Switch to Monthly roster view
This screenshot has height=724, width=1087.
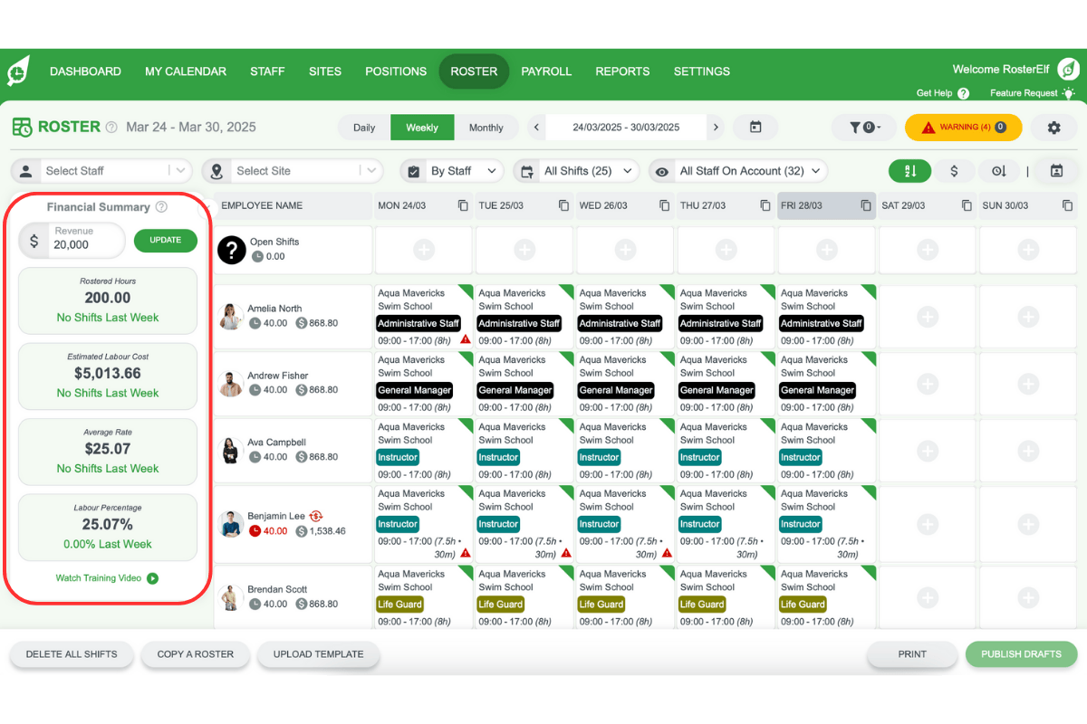point(486,128)
